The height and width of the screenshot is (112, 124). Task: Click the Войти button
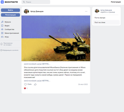pos(11,10)
